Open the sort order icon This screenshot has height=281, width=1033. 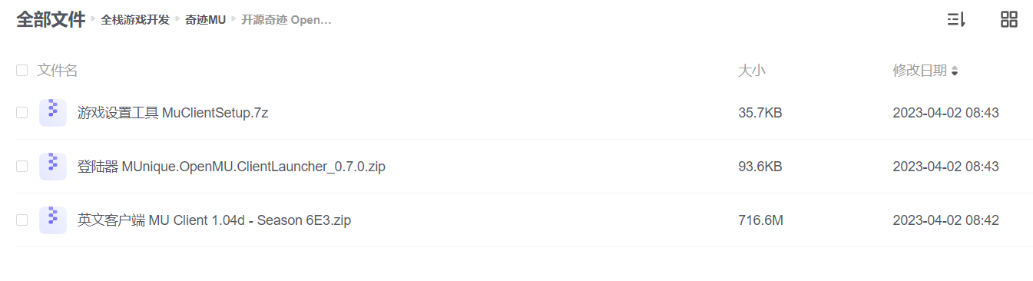[x=955, y=20]
